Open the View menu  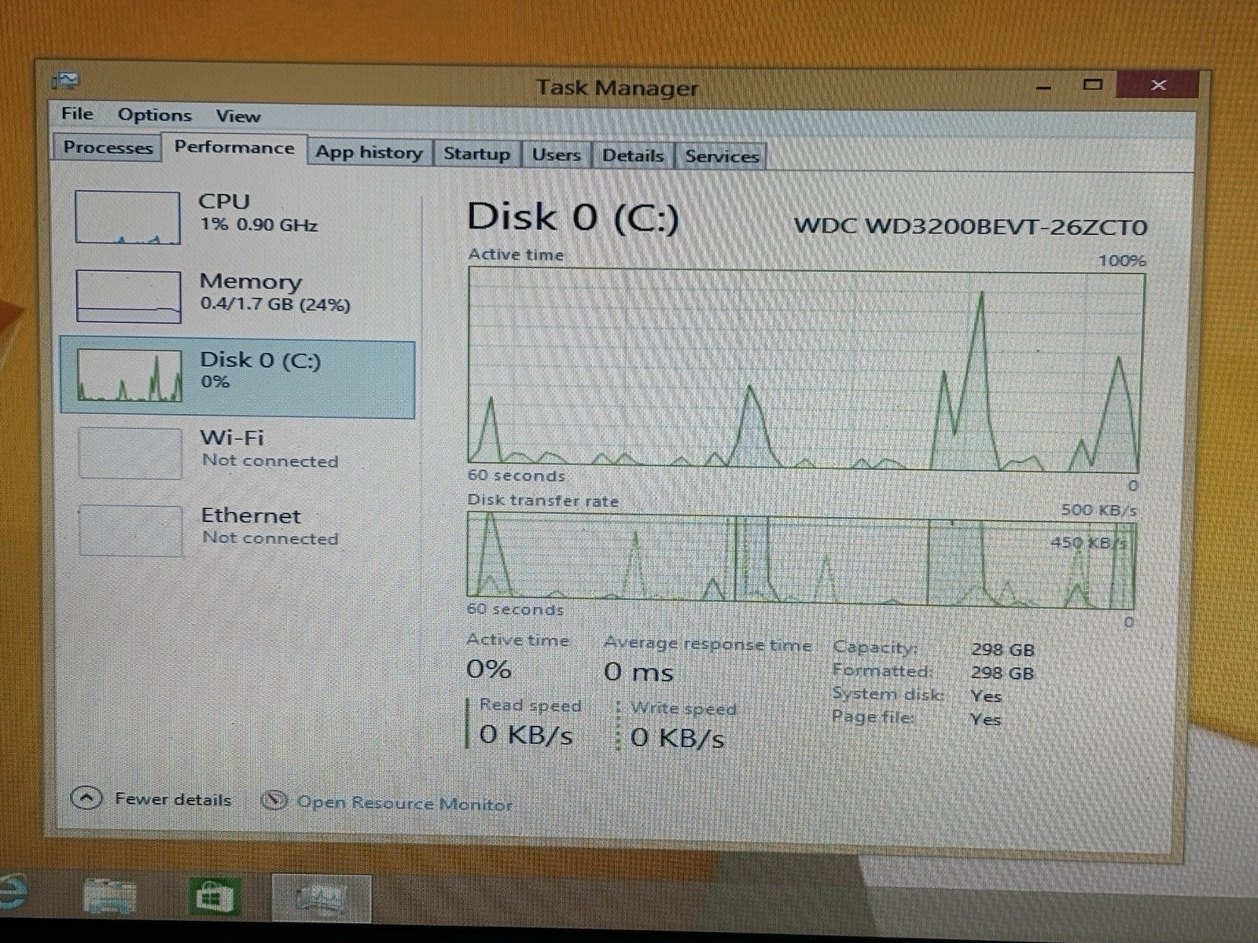(238, 116)
